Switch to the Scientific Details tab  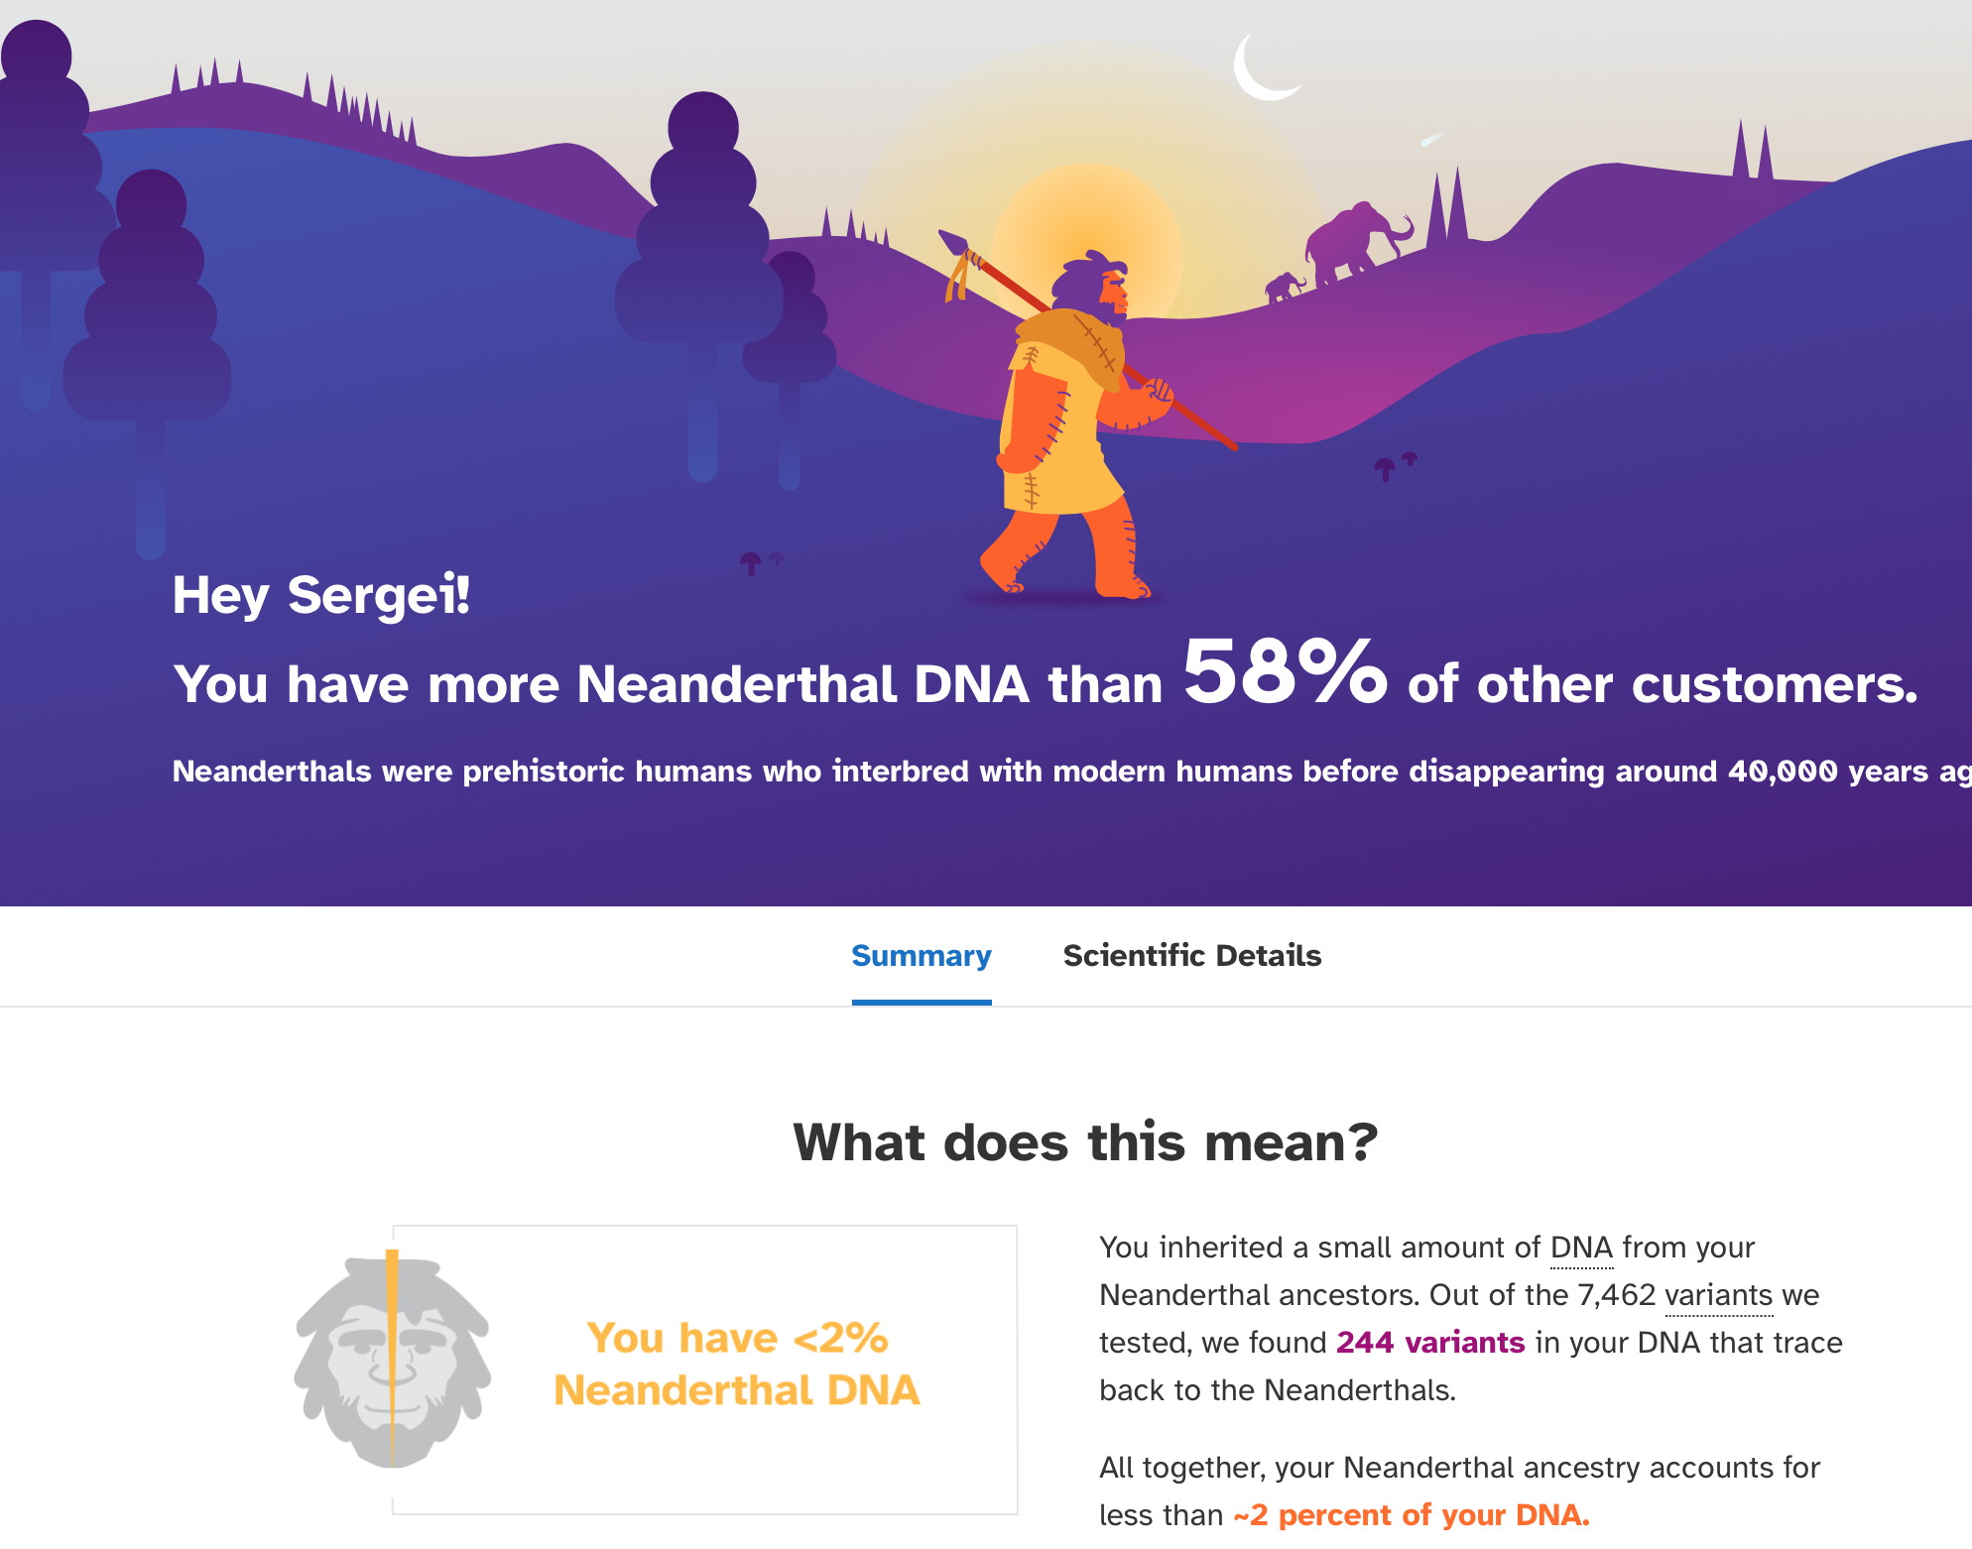click(x=1191, y=956)
